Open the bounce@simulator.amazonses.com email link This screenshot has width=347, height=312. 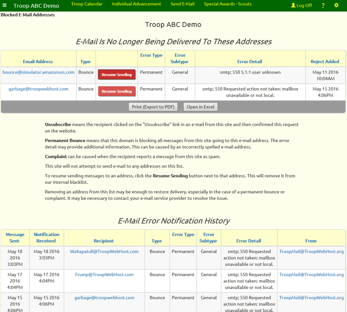[x=39, y=72]
